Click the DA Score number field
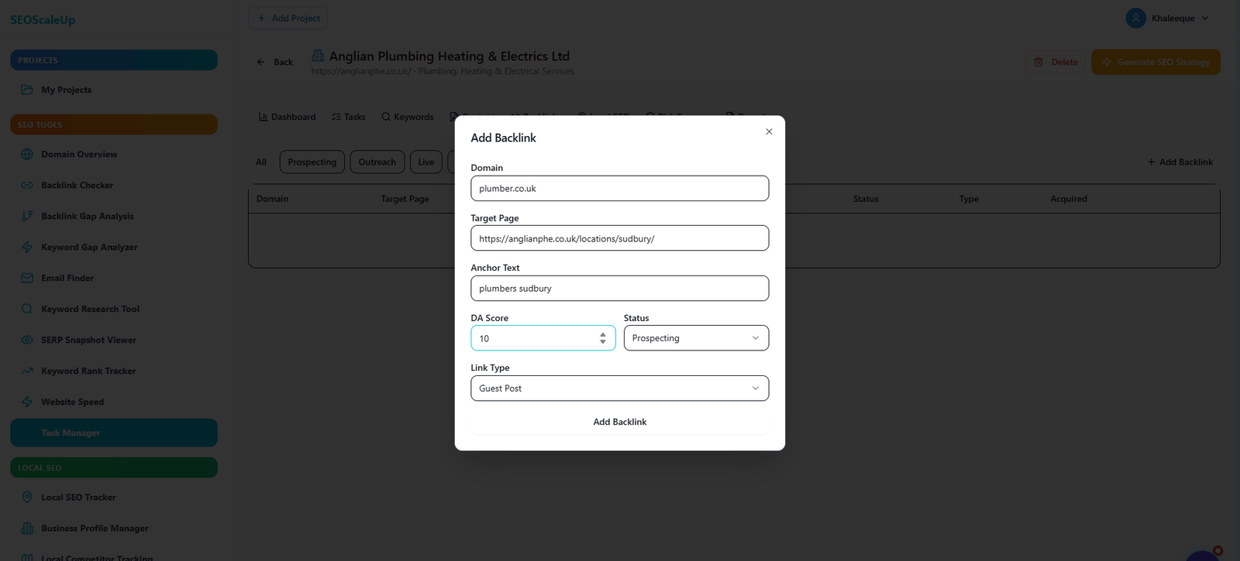This screenshot has width=1240, height=561. [x=542, y=338]
